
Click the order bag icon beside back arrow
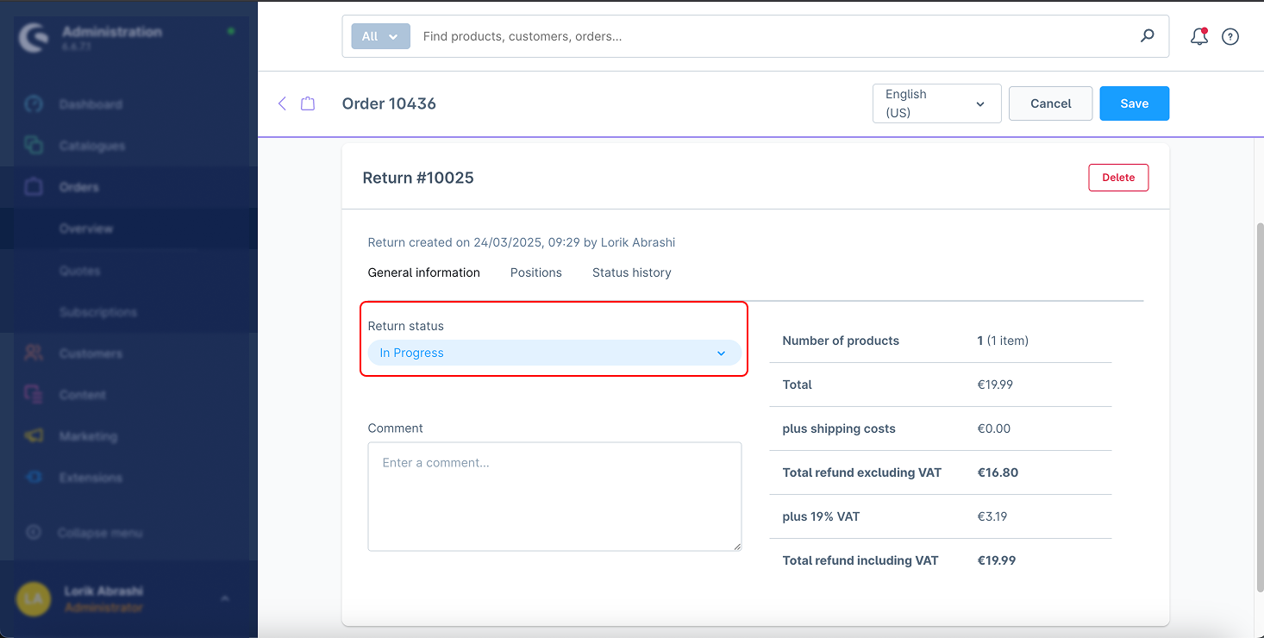[x=308, y=103]
